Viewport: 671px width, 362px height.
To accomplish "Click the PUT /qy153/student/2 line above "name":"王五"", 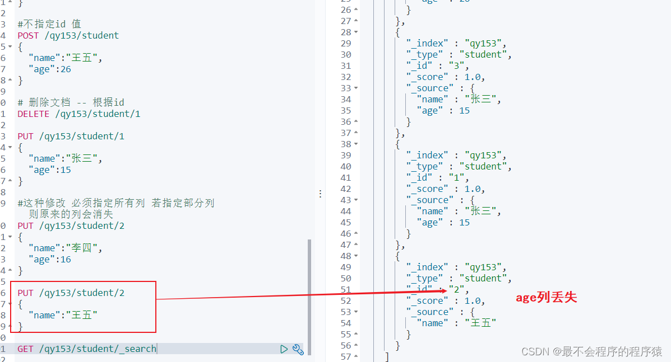I will click(x=71, y=293).
